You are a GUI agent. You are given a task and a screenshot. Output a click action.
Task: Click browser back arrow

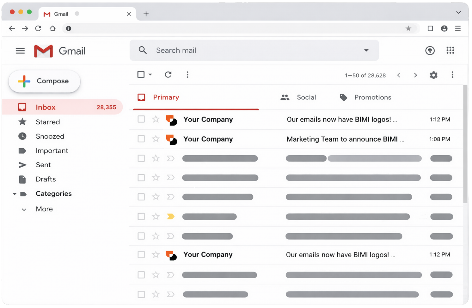(x=12, y=28)
